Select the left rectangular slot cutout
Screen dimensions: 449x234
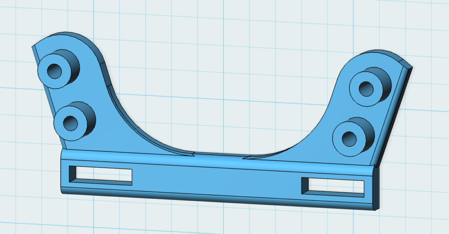103,175
